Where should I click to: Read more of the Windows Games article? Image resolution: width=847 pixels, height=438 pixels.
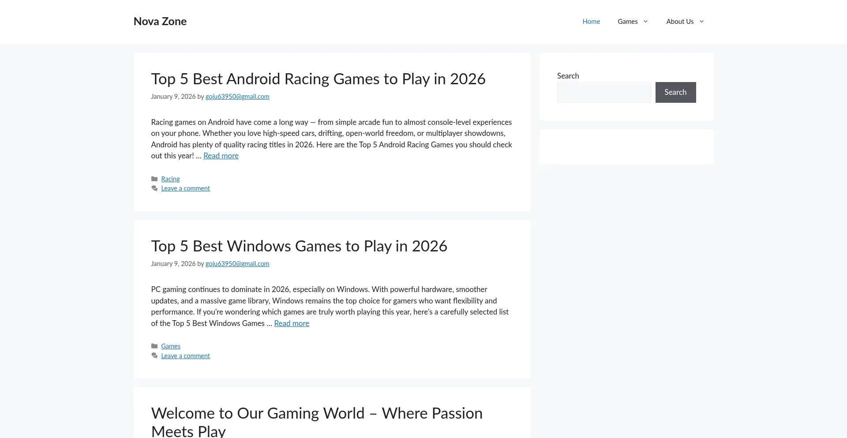point(291,323)
